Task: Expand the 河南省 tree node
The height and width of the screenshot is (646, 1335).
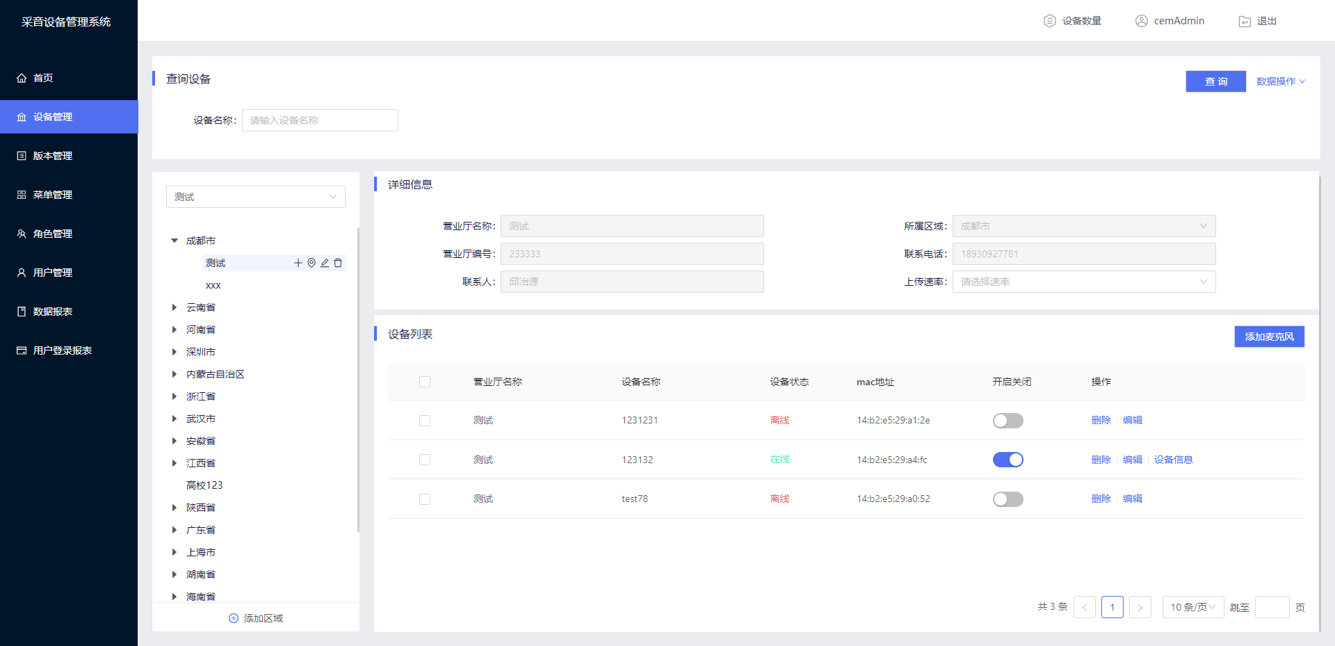Action: (175, 330)
